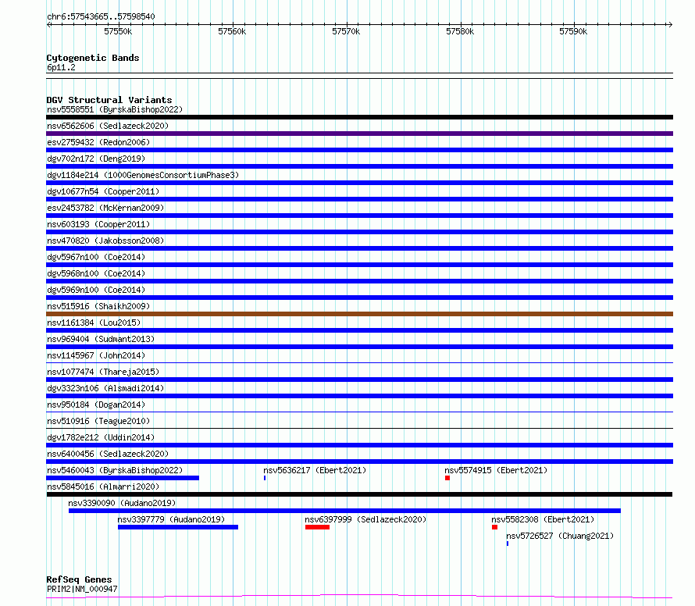The width and height of the screenshot is (695, 606).
Task: Select nsv5460043 (ByrskaBishop2022) label
Action: [115, 470]
